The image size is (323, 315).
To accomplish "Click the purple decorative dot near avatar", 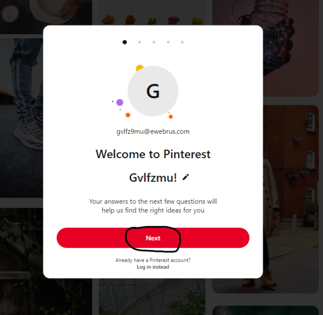I will [119, 102].
